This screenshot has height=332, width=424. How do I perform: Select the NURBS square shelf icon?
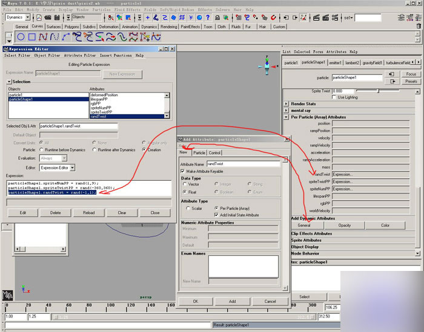point(32,37)
